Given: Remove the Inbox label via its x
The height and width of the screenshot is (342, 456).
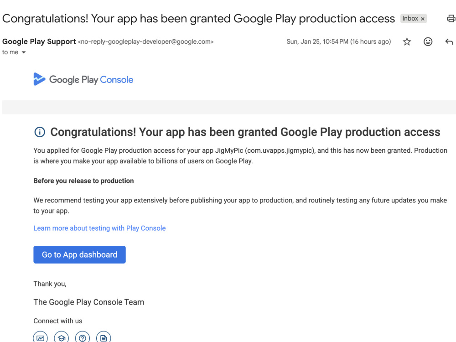Looking at the screenshot, I should coord(423,19).
